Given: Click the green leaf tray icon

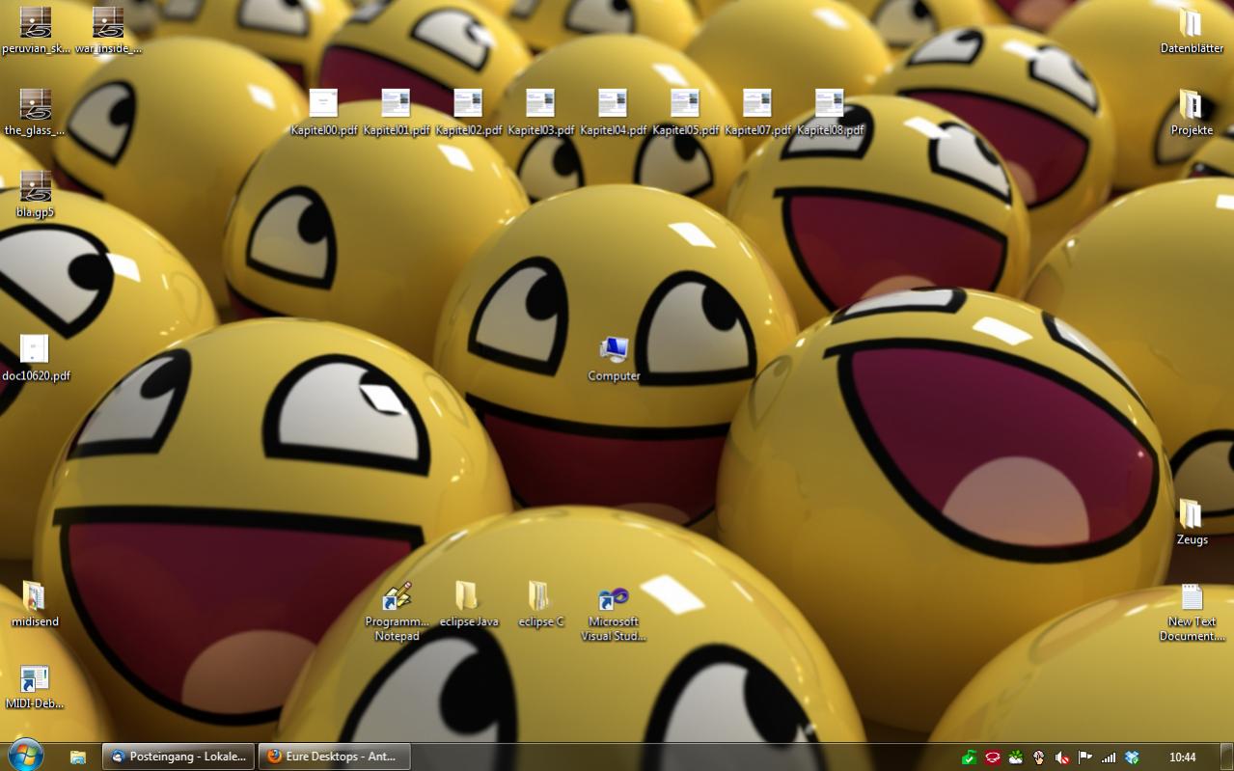Looking at the screenshot, I should pos(1016,757).
